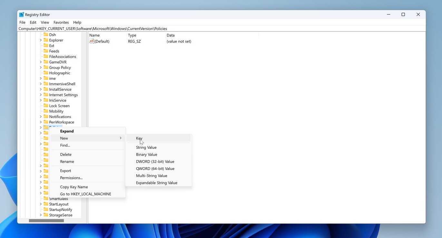Click Delete in the context menu
This screenshot has width=442, height=238.
coord(88,154)
